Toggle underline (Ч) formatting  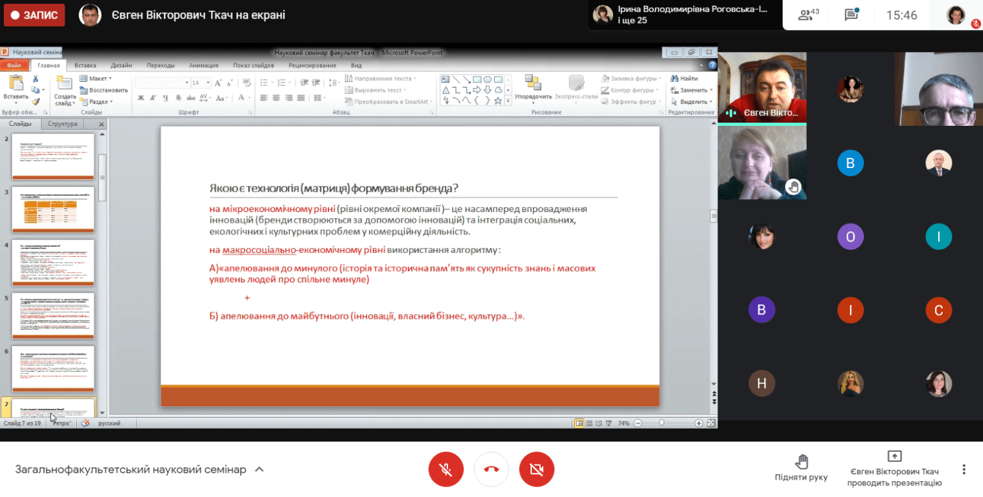[166, 98]
